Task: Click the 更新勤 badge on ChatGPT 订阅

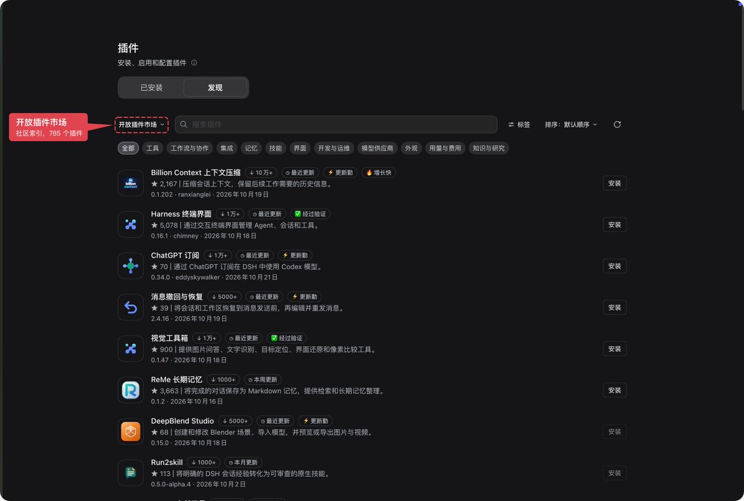Action: pos(295,256)
